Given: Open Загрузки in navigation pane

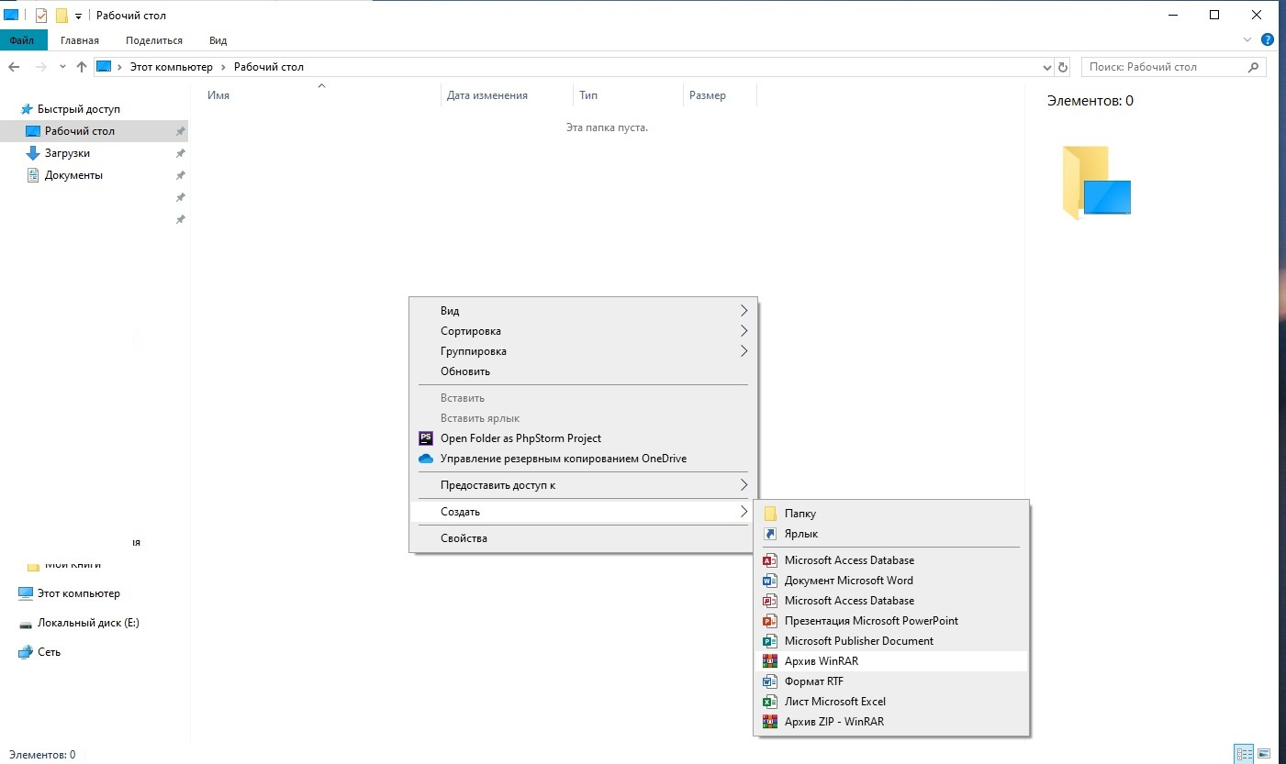Looking at the screenshot, I should (67, 153).
